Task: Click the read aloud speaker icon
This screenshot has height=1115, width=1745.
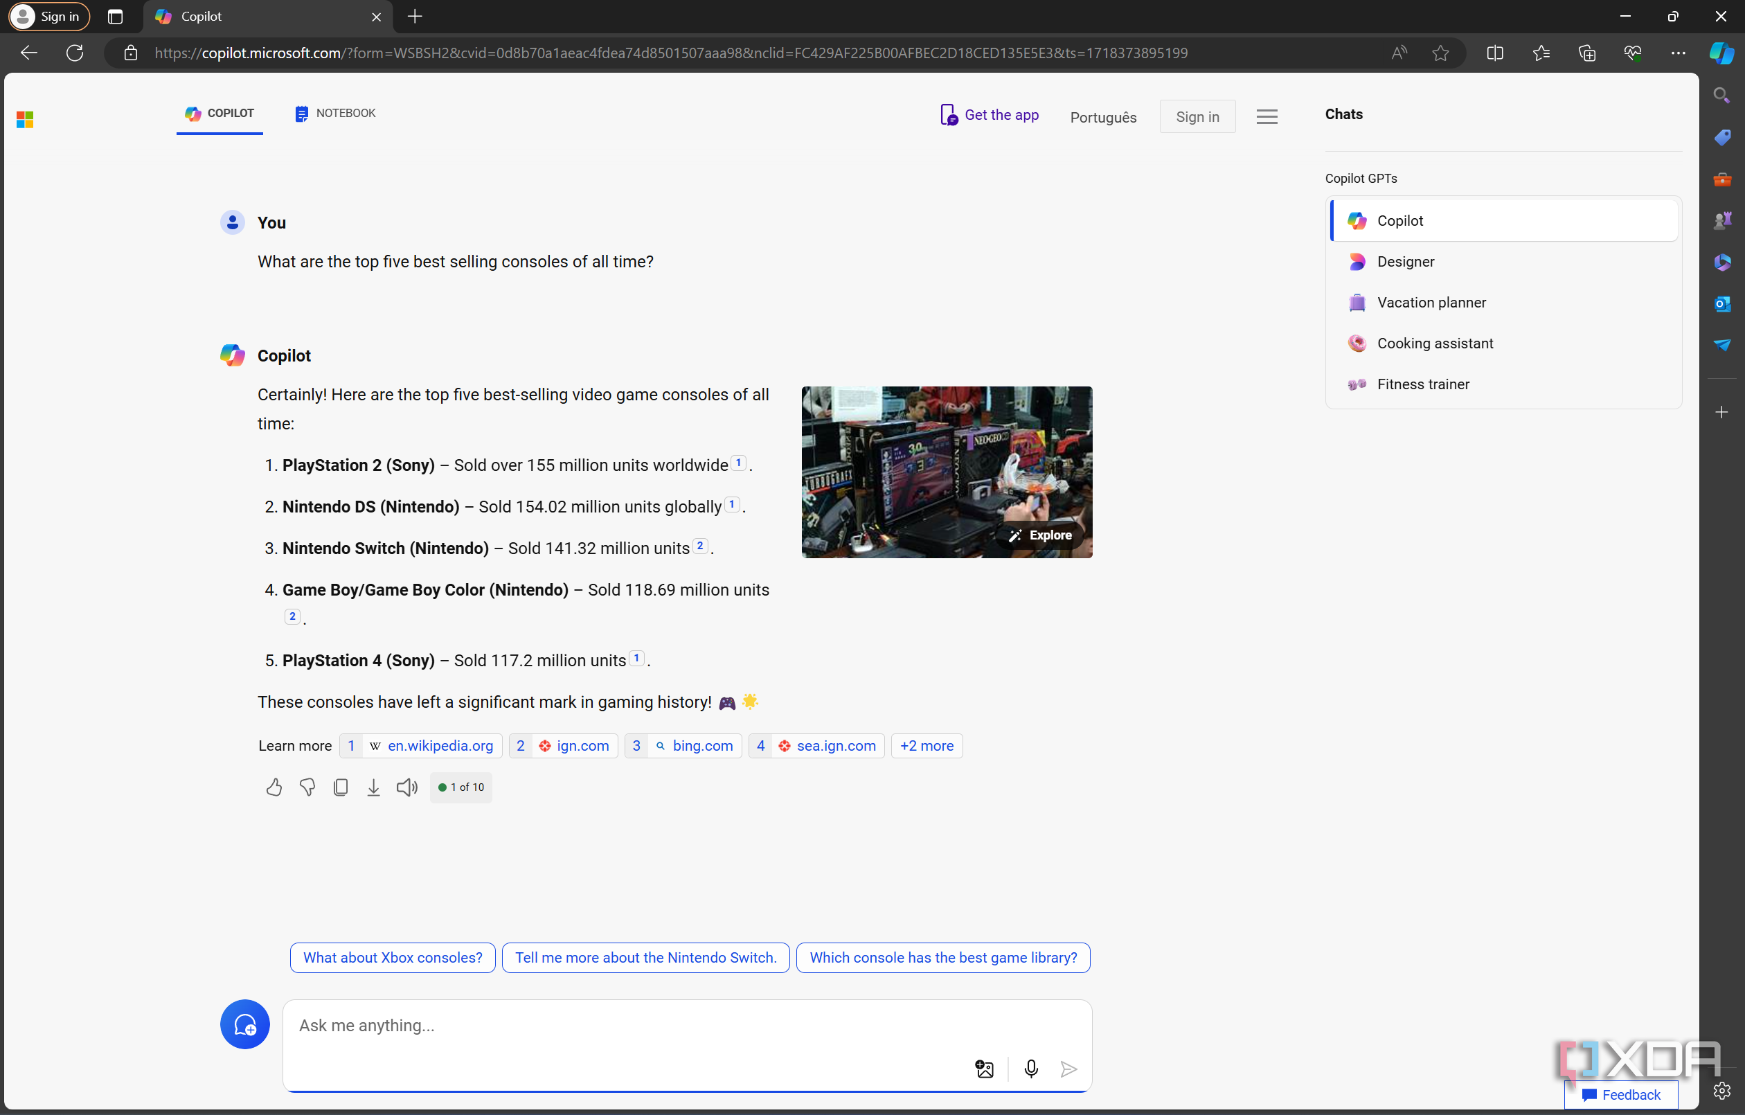Action: click(406, 787)
